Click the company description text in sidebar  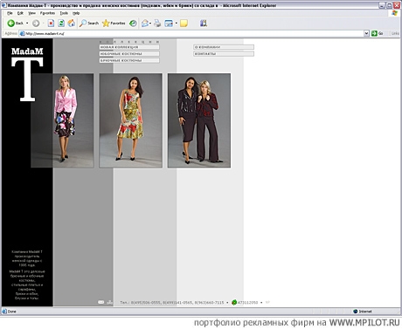[27, 275]
